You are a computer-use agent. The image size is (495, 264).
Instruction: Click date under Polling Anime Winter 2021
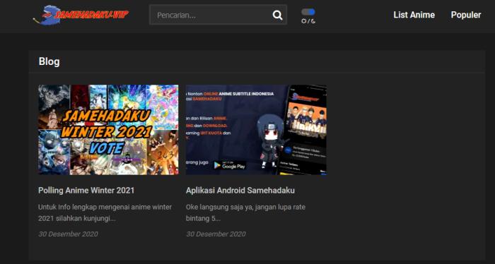point(68,234)
